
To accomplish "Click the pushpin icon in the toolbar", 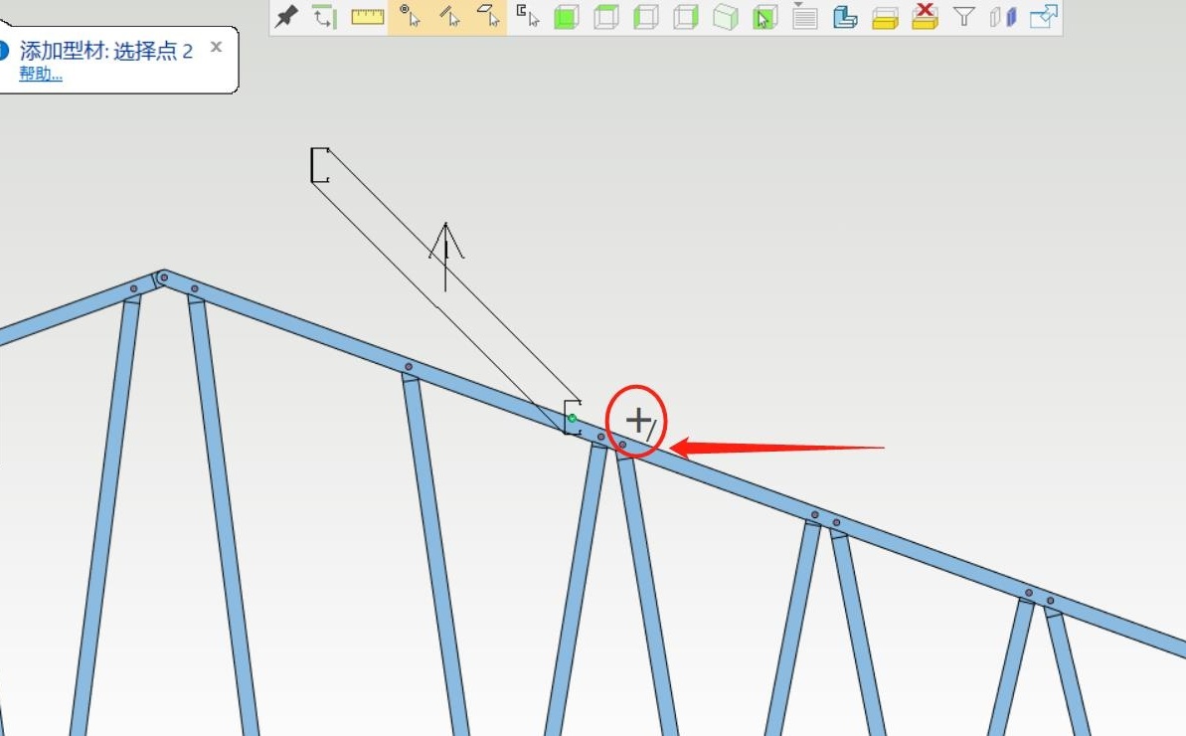I will coord(286,17).
